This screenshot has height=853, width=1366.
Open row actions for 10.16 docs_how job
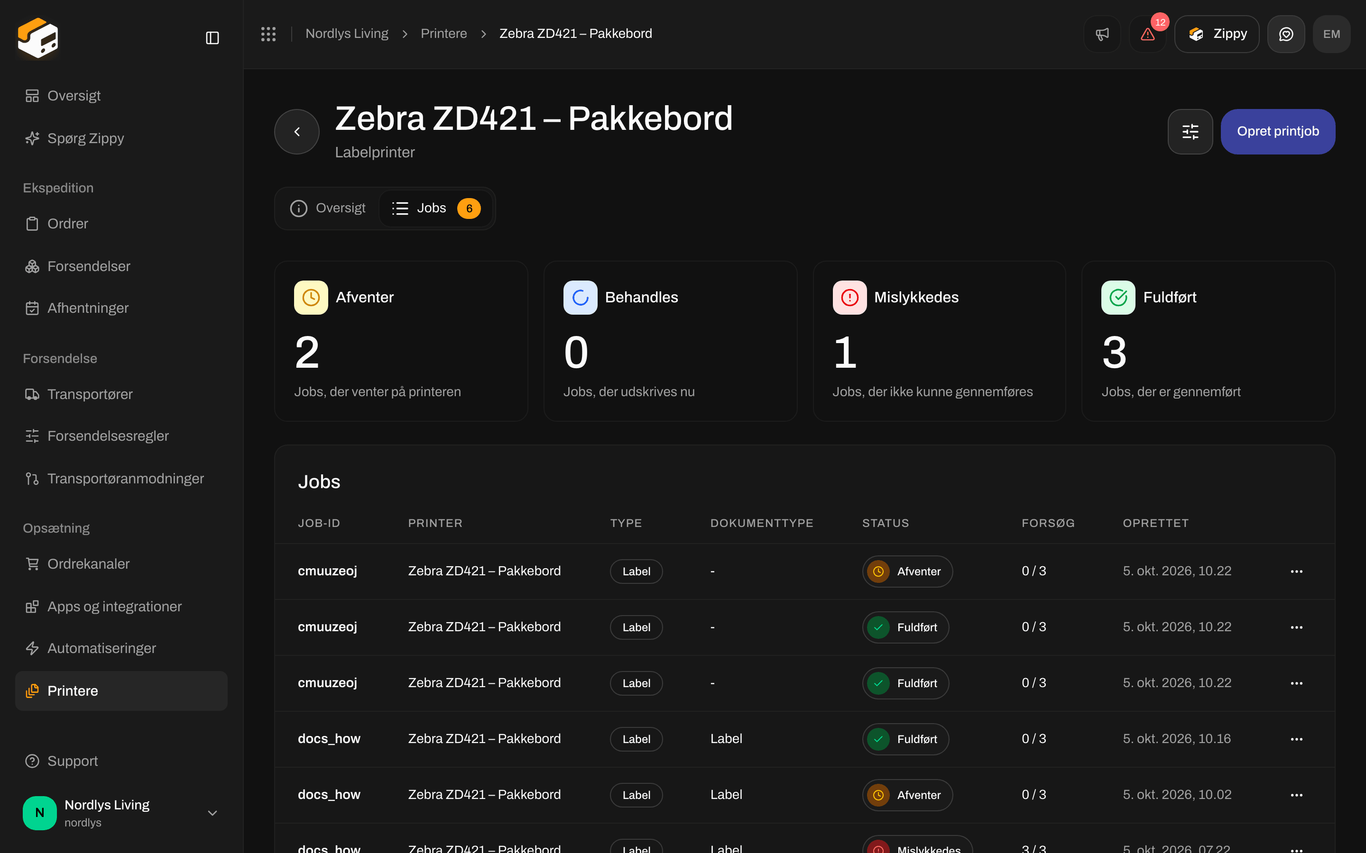1297,739
